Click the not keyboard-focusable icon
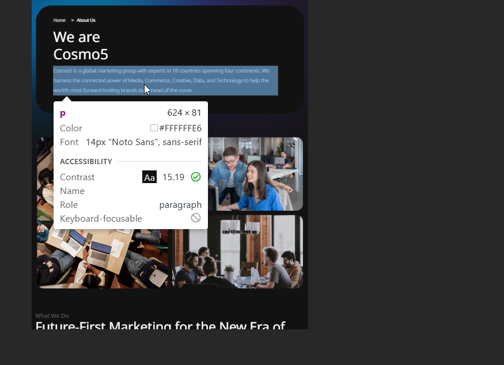This screenshot has height=365, width=504. click(x=196, y=218)
